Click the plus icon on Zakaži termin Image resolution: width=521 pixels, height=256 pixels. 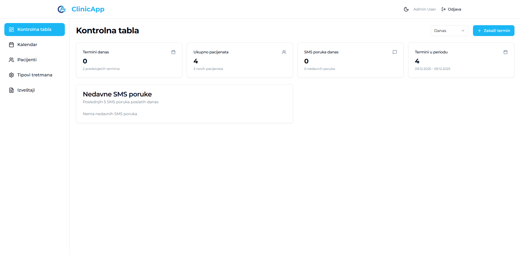(x=479, y=31)
